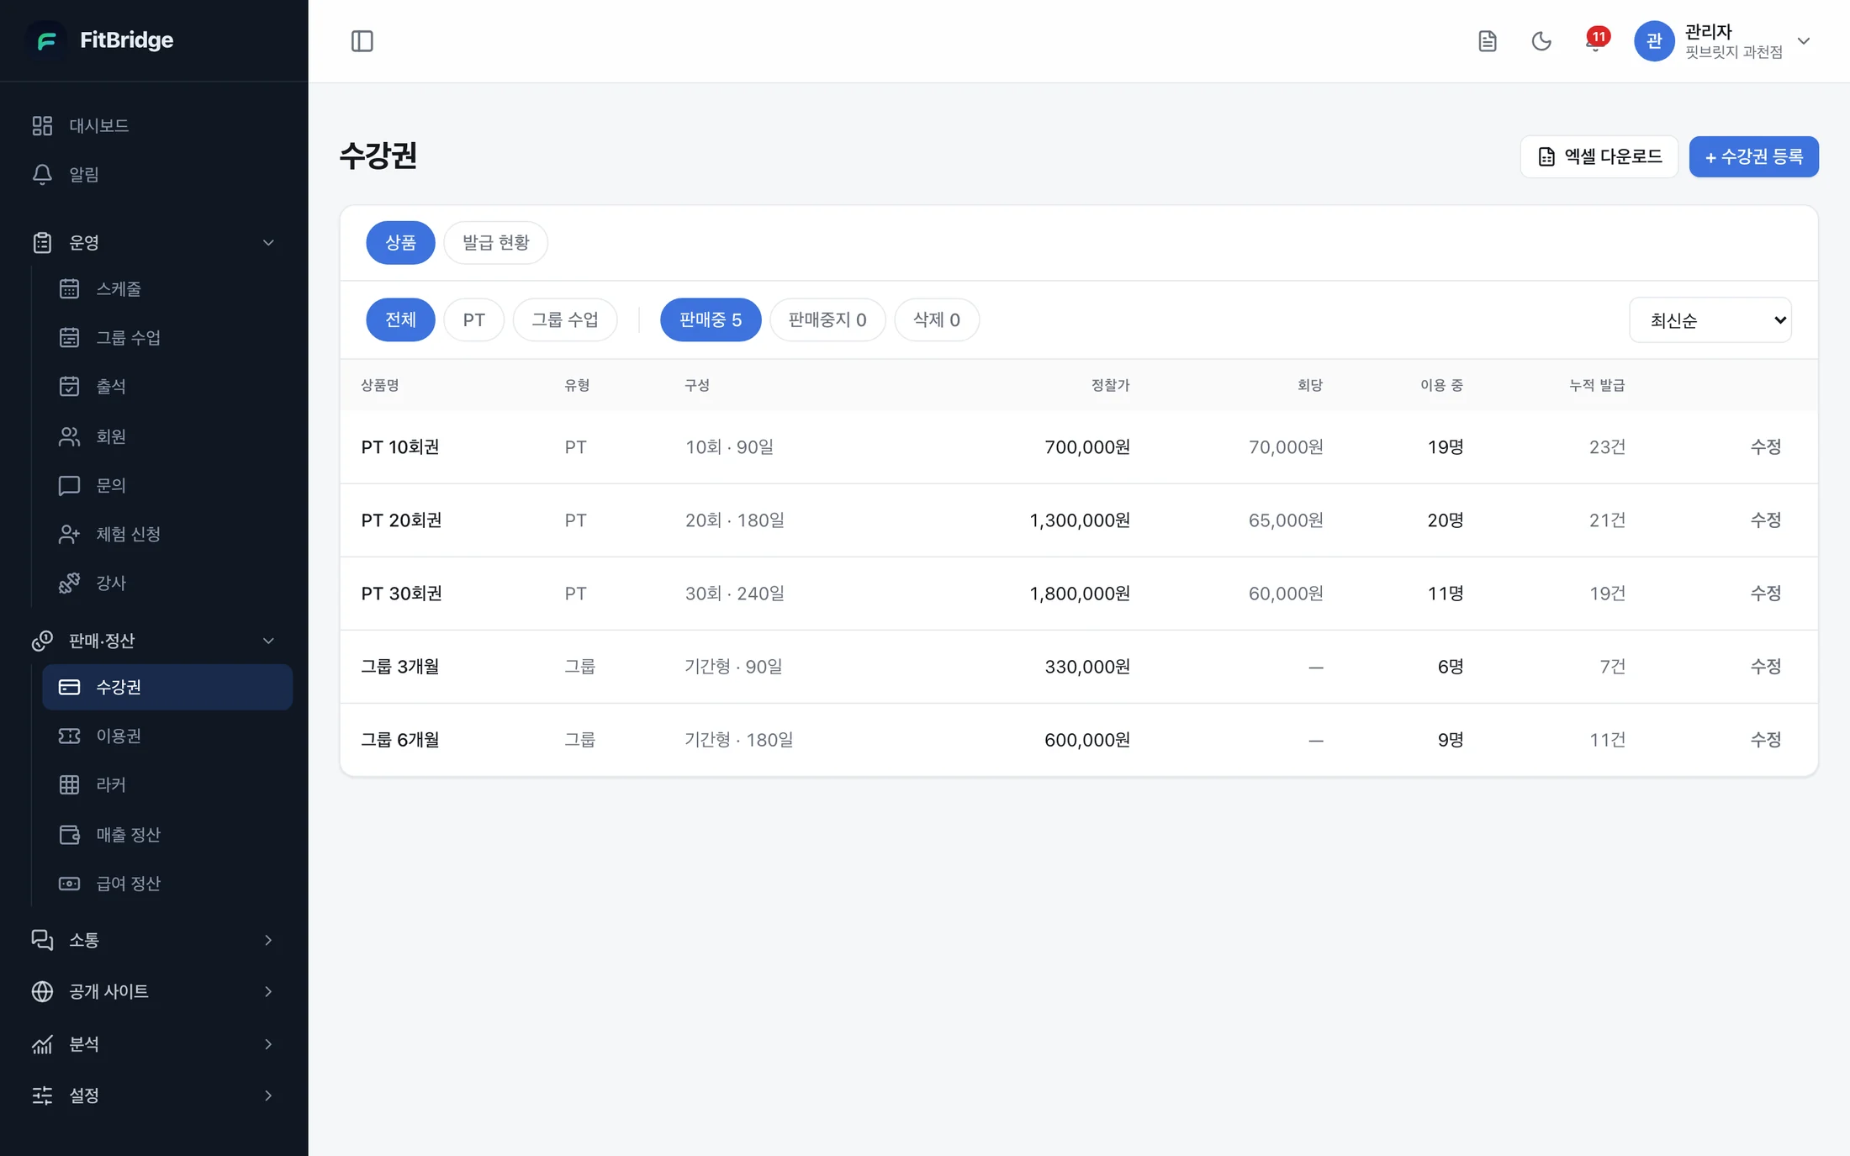Select the 판매중지 0 status filter
Image resolution: width=1850 pixels, height=1156 pixels.
point(827,319)
